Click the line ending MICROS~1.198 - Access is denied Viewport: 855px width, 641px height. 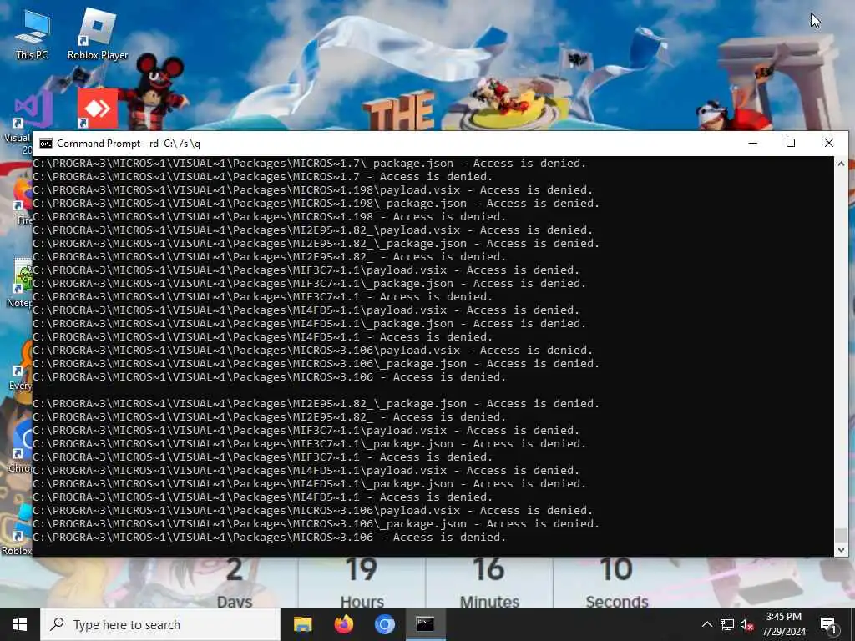[270, 217]
